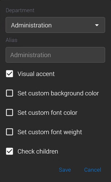
Task: Click the Check children label text
Action: click(x=38, y=151)
